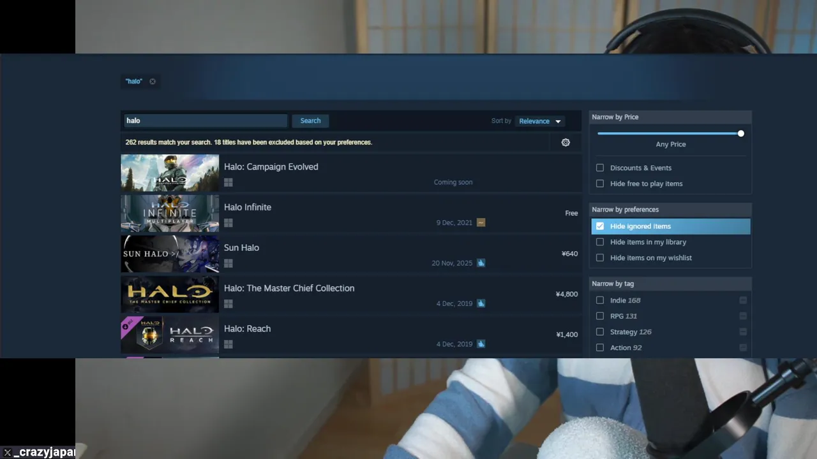Click the ¥640 price
Image resolution: width=817 pixels, height=459 pixels.
[569, 254]
